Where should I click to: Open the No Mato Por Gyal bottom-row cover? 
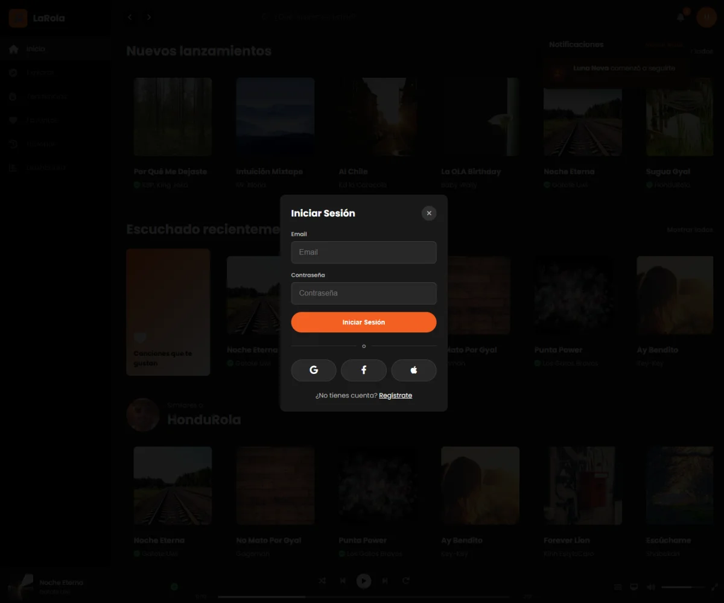275,486
